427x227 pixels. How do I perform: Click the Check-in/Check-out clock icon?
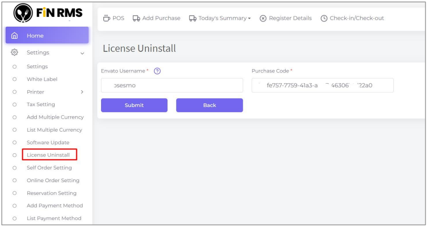(324, 18)
